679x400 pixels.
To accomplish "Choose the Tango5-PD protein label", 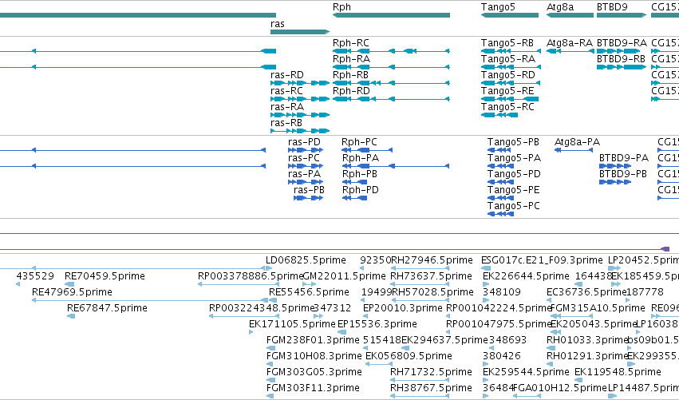I will click(514, 174).
